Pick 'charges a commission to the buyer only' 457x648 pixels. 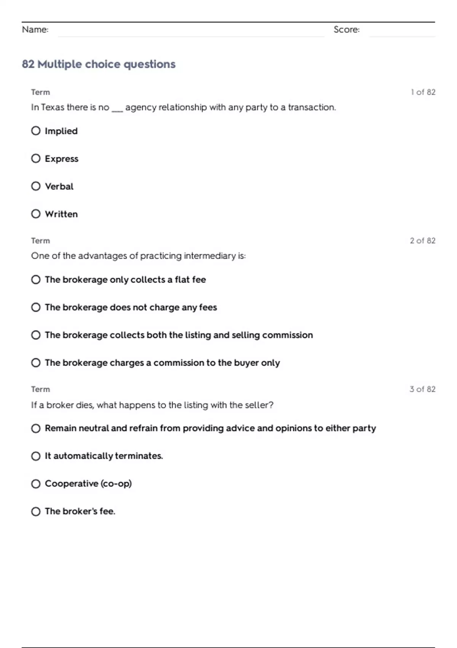tap(36, 362)
